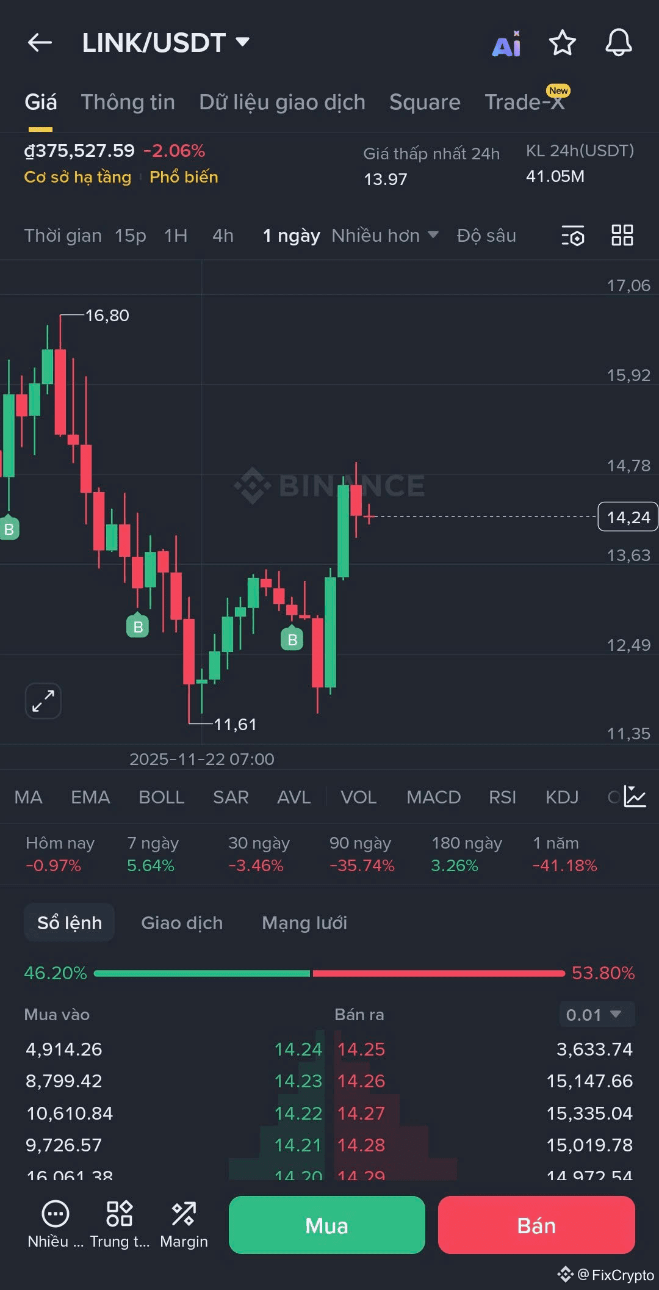Open the Square tab

coord(425,102)
